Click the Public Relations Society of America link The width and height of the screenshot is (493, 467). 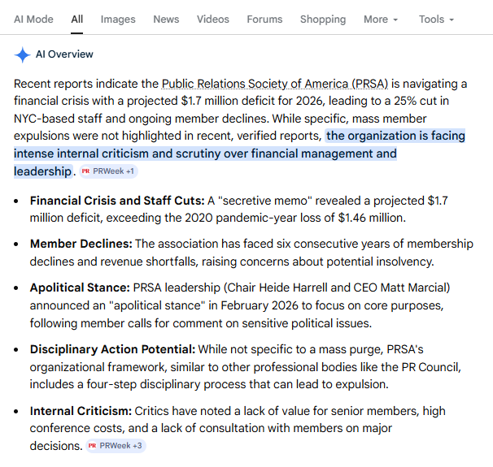[x=277, y=84]
